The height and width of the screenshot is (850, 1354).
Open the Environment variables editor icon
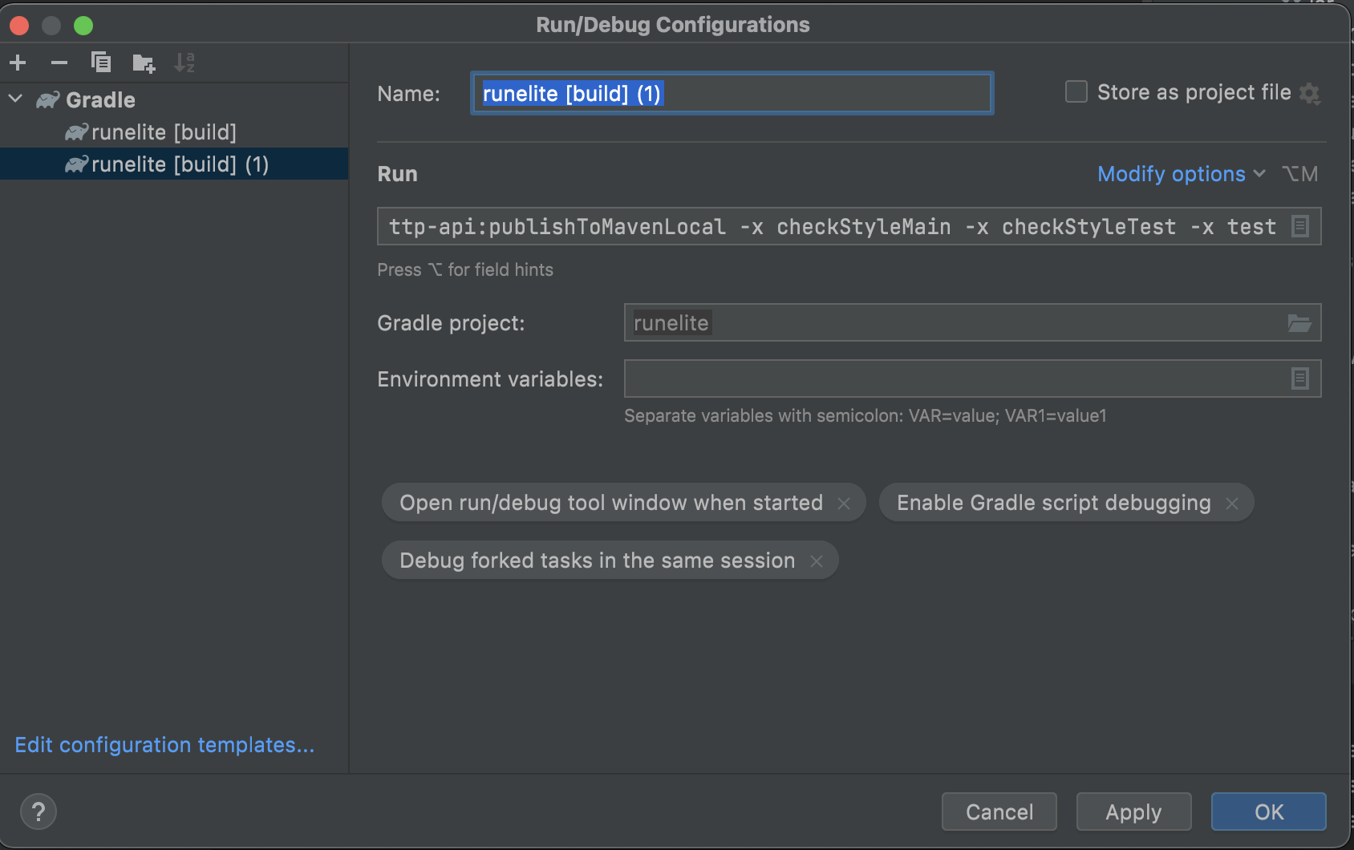tap(1299, 378)
